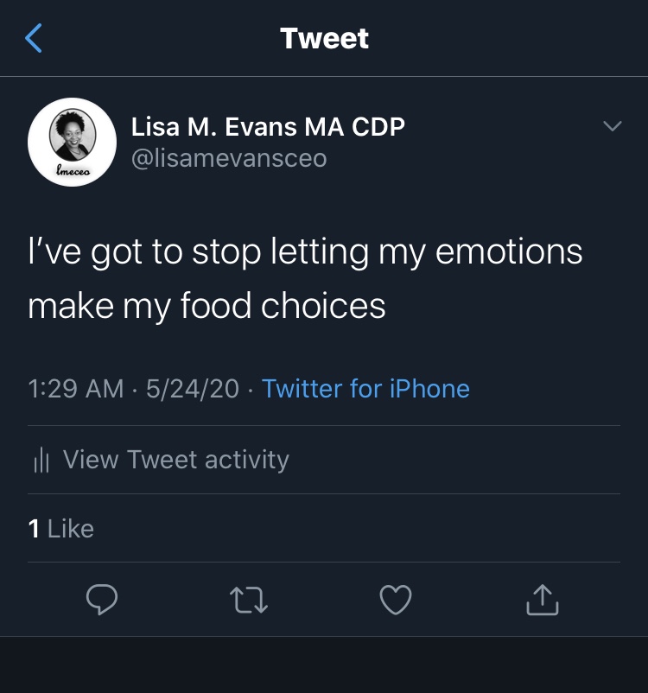Viewport: 648px width, 693px height.
Task: Tap the first line mentioning emotions
Action: point(305,252)
